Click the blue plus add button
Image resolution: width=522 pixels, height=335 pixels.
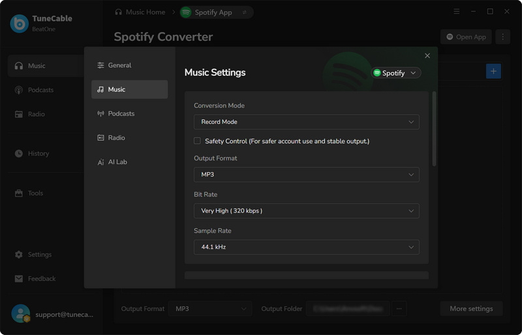493,71
